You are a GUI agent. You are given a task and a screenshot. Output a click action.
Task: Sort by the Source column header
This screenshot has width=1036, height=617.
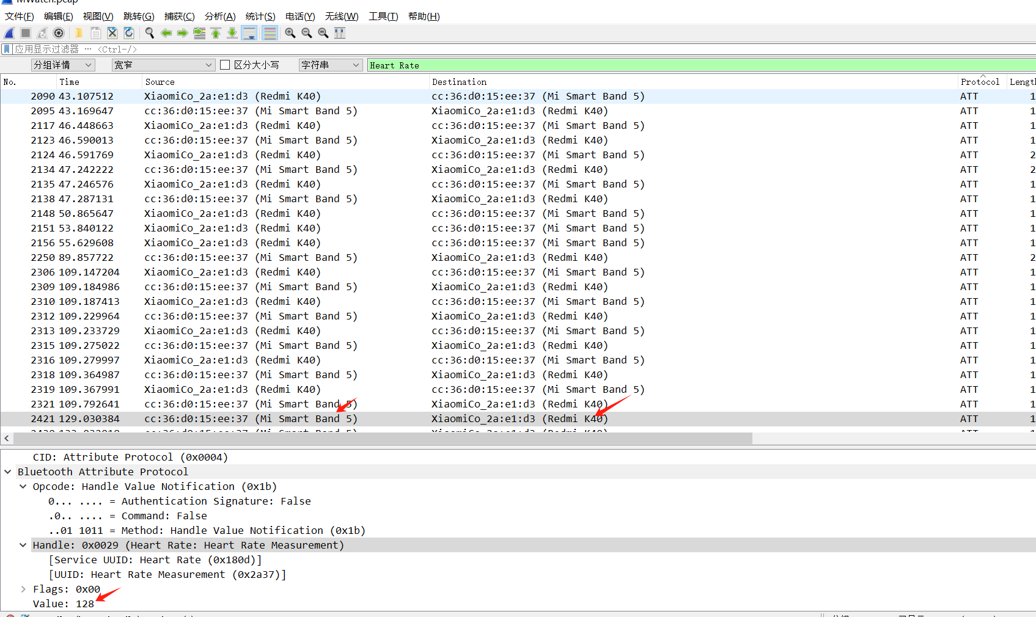tap(285, 82)
